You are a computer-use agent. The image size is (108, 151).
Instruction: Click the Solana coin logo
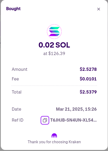tap(54, 32)
